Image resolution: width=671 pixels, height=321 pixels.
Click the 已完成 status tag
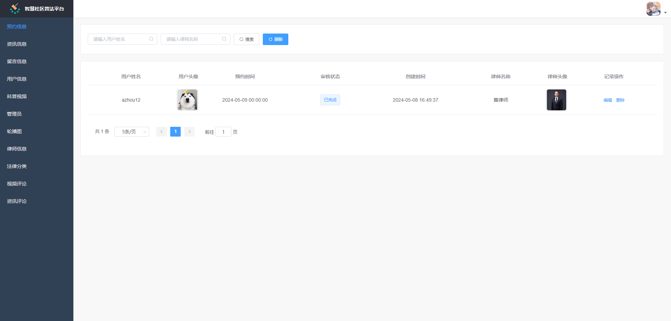pyautogui.click(x=330, y=100)
